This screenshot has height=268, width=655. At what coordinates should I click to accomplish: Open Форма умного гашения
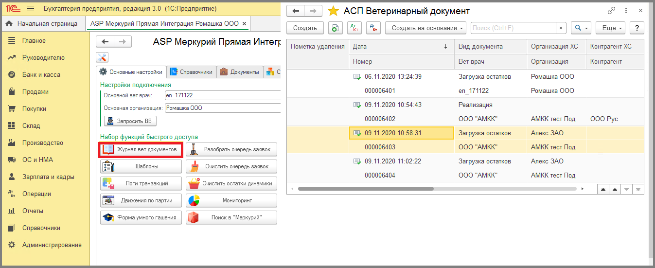[x=141, y=217]
